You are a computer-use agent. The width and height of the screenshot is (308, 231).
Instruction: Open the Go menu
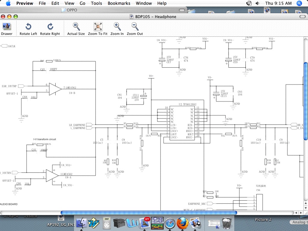click(x=82, y=3)
